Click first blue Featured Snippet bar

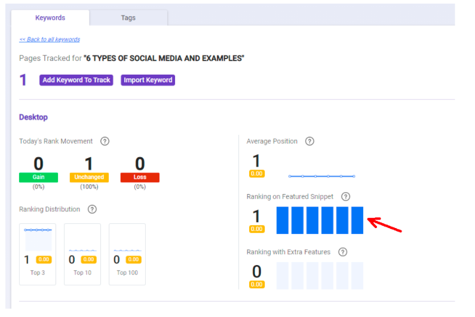[283, 220]
